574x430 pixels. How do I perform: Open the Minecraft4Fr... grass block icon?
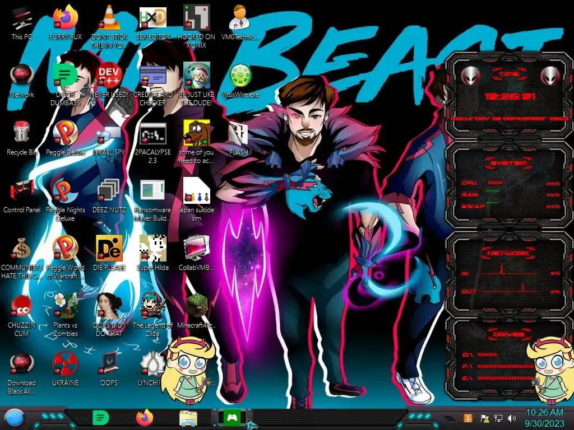197,311
